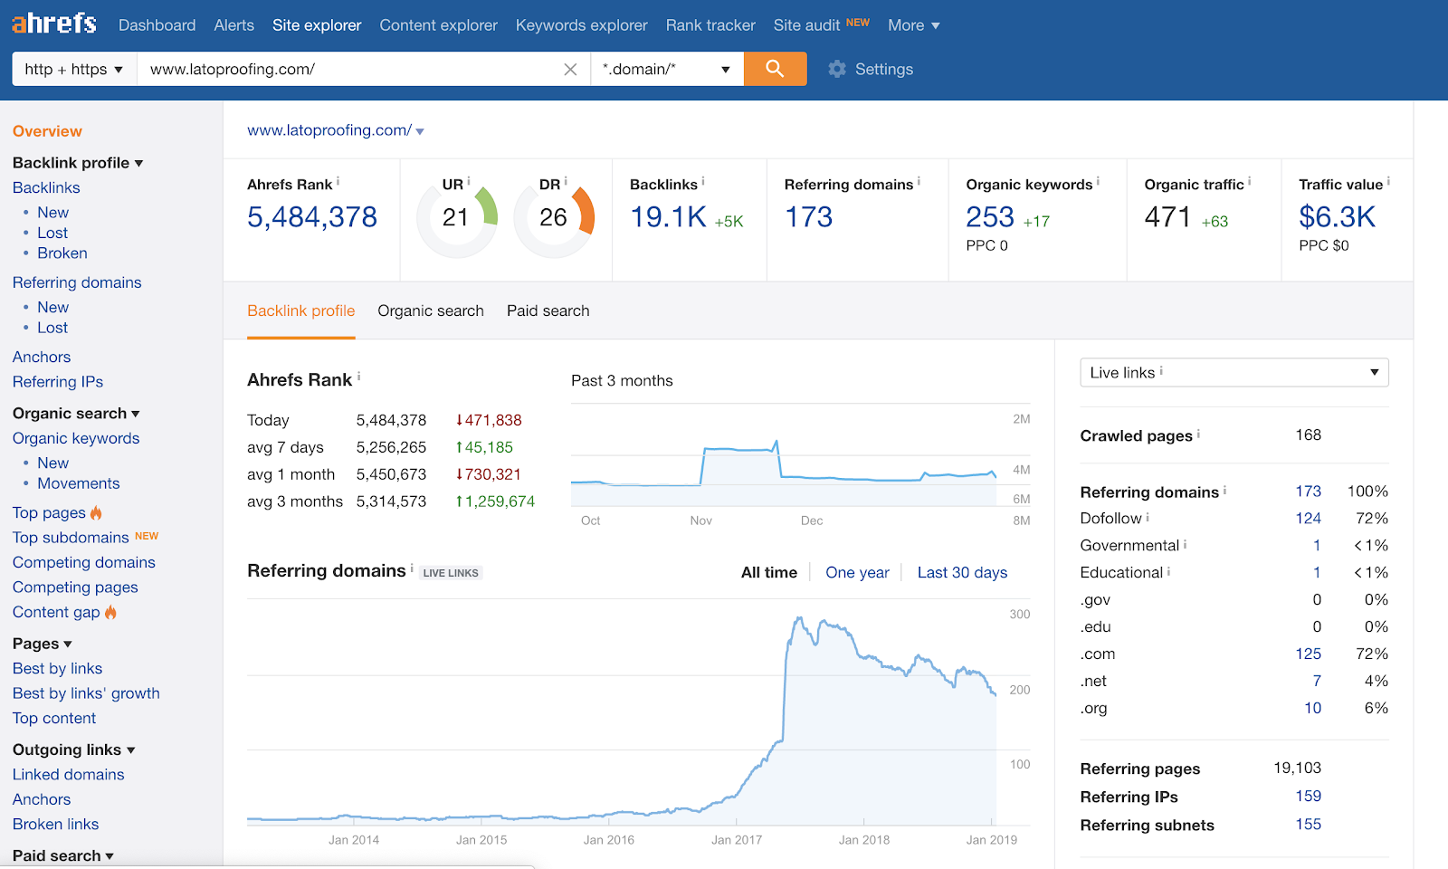The width and height of the screenshot is (1448, 869).
Task: Open the http + https protocol dropdown
Action: (x=74, y=69)
